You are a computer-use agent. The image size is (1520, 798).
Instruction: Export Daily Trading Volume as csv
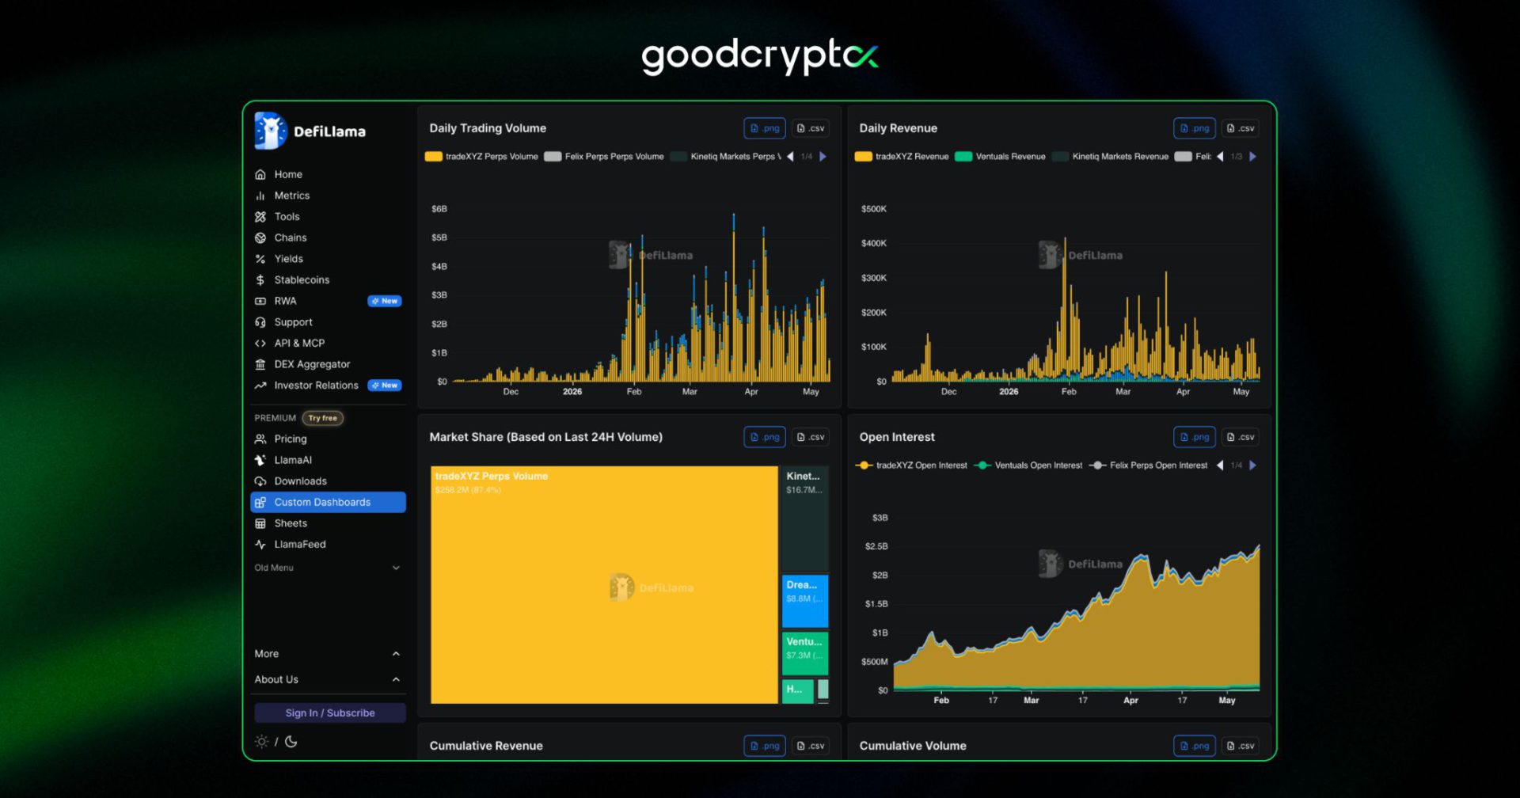(810, 128)
